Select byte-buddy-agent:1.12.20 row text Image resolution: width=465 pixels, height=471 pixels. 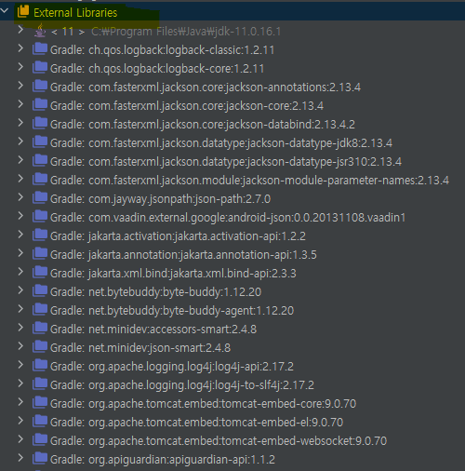click(172, 311)
